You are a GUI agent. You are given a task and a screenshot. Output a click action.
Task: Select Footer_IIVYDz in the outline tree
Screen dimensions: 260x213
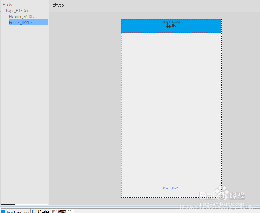click(x=29, y=23)
